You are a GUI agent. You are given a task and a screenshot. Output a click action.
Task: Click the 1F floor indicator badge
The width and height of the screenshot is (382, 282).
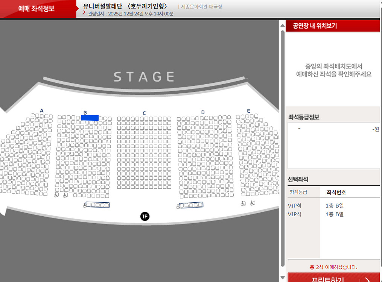[x=145, y=216]
